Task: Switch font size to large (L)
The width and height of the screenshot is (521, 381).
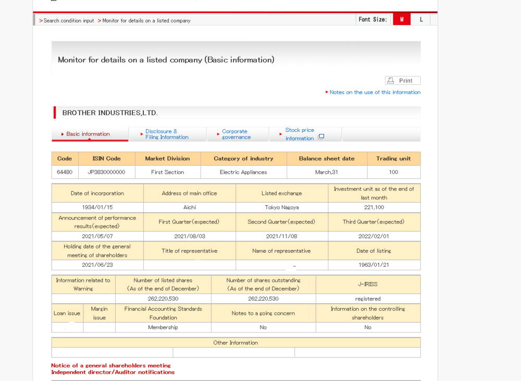Action: pos(421,19)
